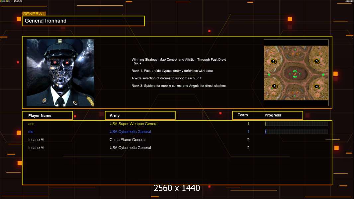Click team number for dlo
Screen dimensions: 354x199
[x=248, y=132]
